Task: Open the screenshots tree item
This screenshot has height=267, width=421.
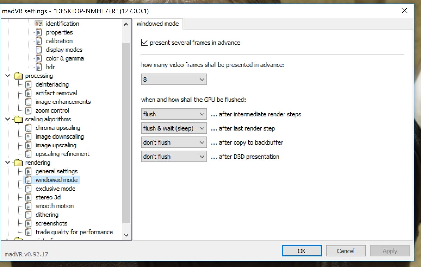Action: pos(51,223)
